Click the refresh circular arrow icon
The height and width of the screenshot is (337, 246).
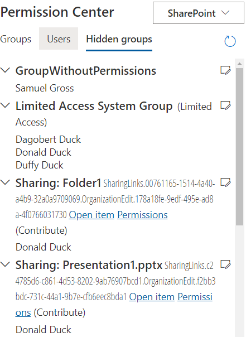click(230, 41)
